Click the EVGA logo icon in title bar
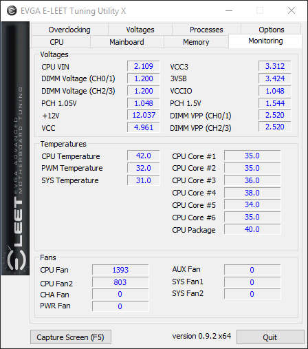308x349 pixels. (x=12, y=11)
